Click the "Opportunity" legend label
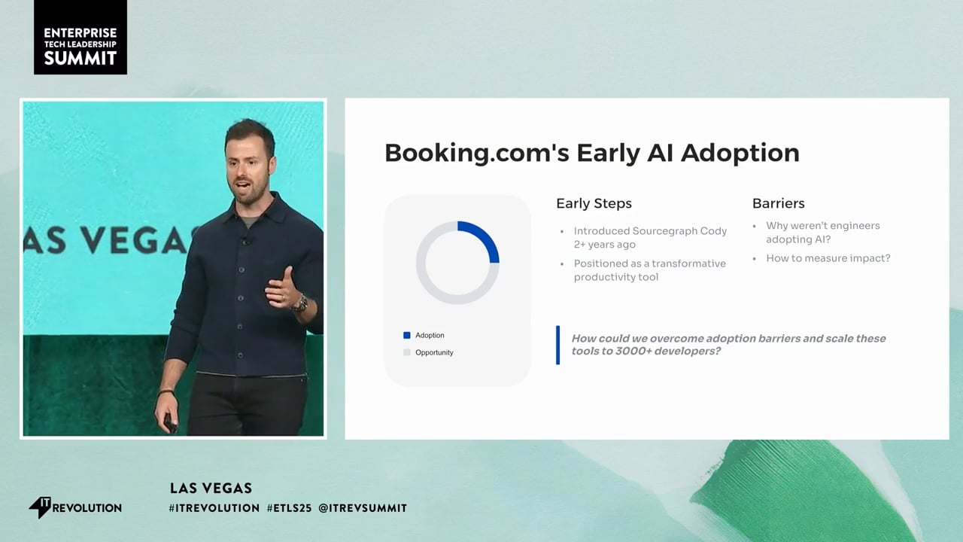Screen dimensions: 963x542 [x=434, y=352]
